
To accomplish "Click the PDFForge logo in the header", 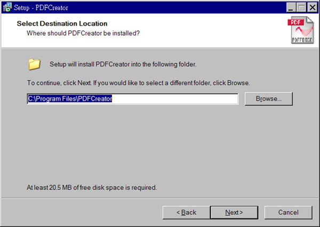I will [301, 30].
